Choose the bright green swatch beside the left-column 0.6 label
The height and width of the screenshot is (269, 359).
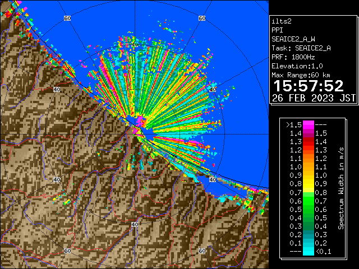[x=309, y=201]
